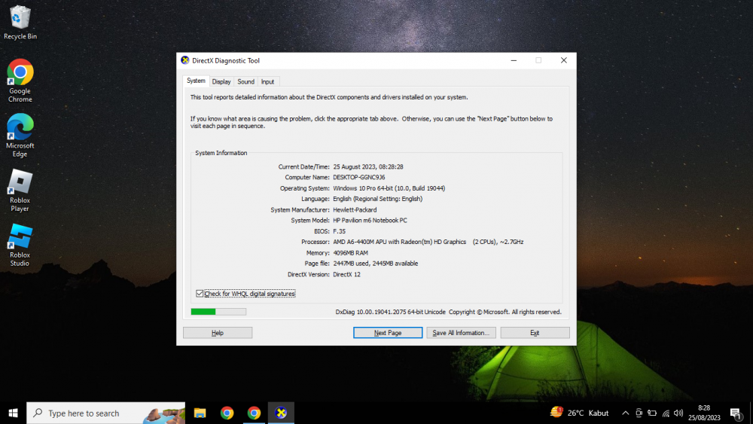Switch to the Display tab
The width and height of the screenshot is (753, 424).
click(221, 81)
